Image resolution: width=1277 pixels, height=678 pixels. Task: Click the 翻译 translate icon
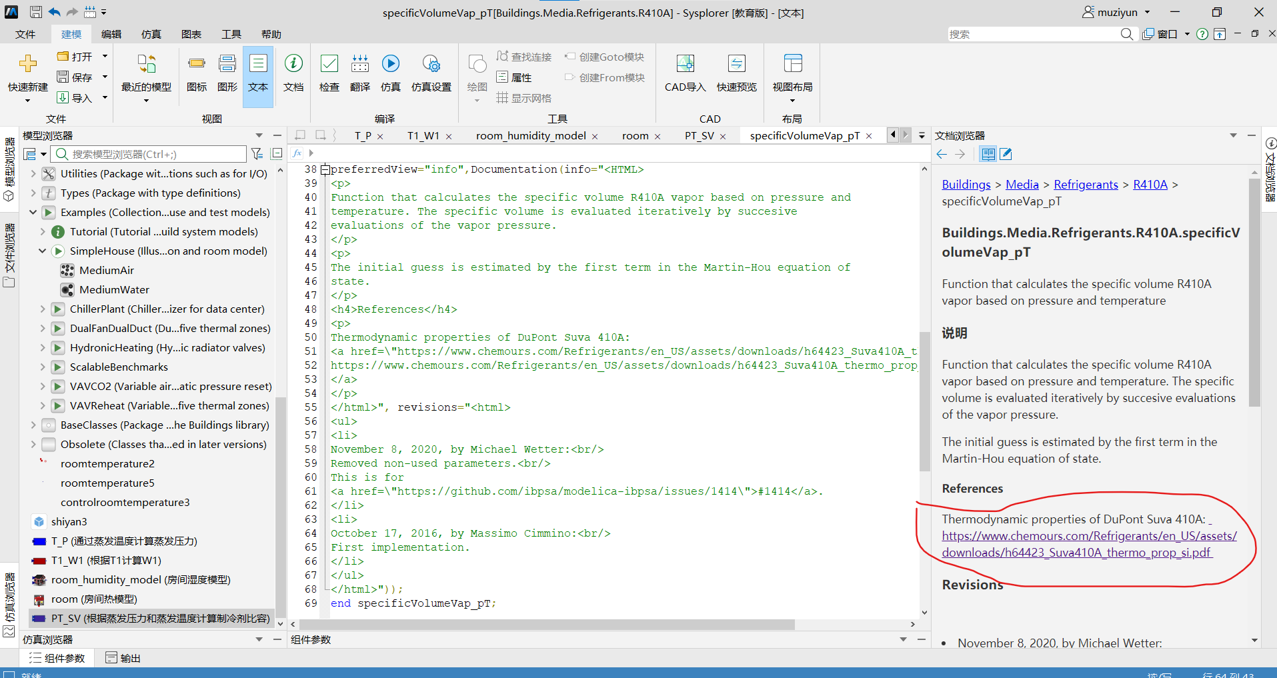coord(360,64)
